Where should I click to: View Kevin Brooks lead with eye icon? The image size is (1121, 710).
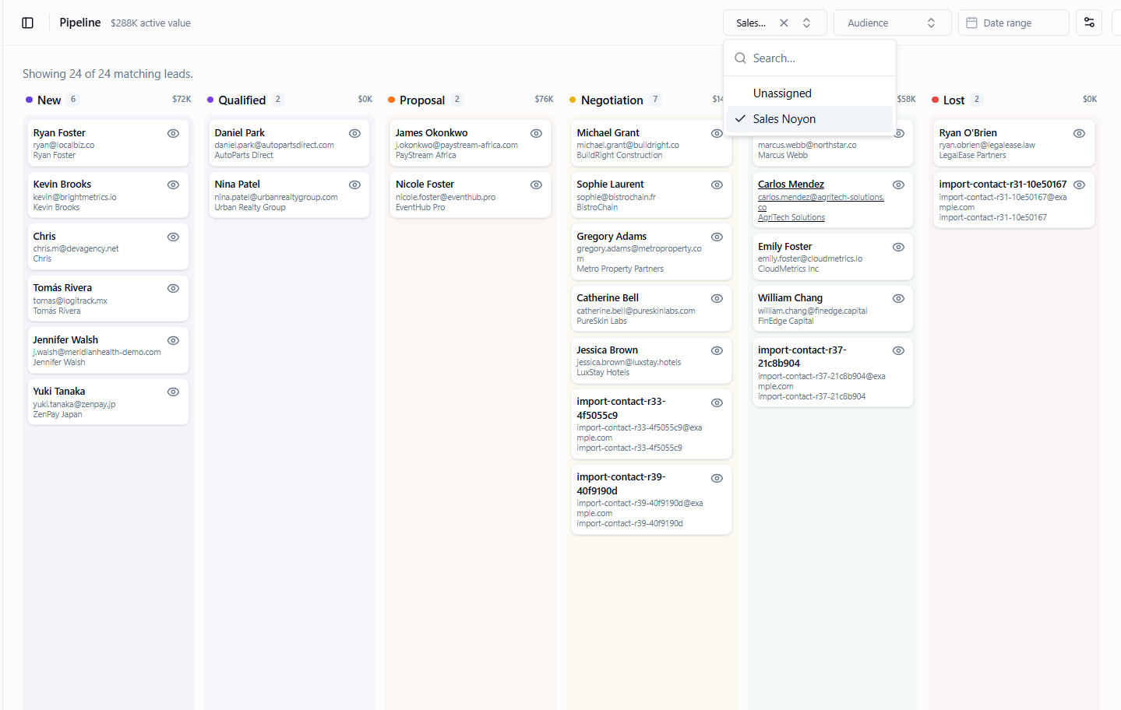tap(173, 185)
